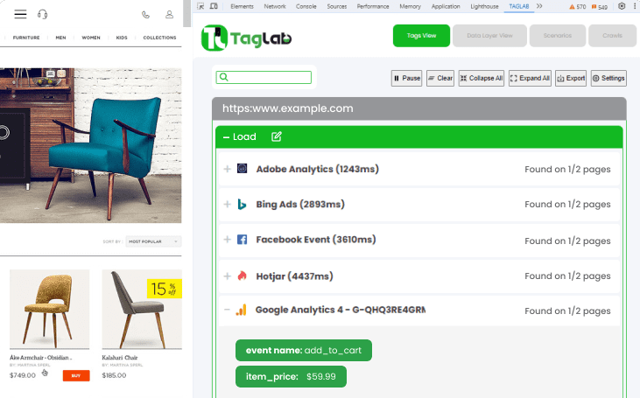Click the DevTools inspect element icon
Viewport: 640px width, 398px height.
pyautogui.click(x=200, y=6)
